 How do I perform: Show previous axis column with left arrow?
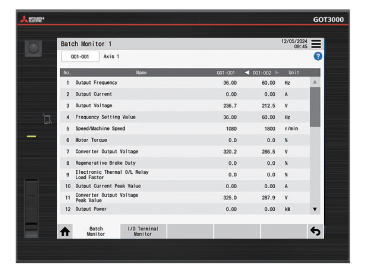click(x=247, y=72)
